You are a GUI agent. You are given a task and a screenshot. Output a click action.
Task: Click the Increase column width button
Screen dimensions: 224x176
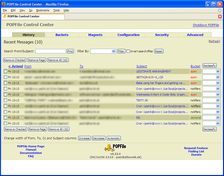point(85,138)
